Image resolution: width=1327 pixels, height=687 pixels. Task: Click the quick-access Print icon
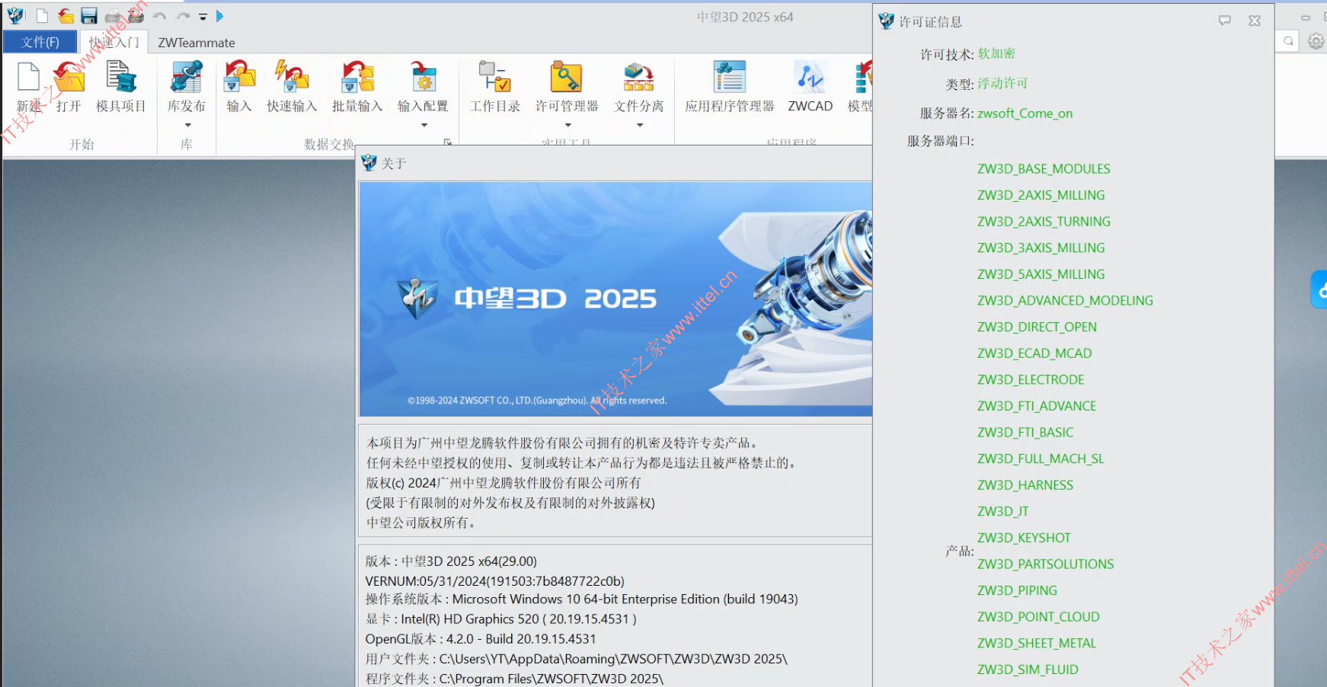[x=113, y=16]
